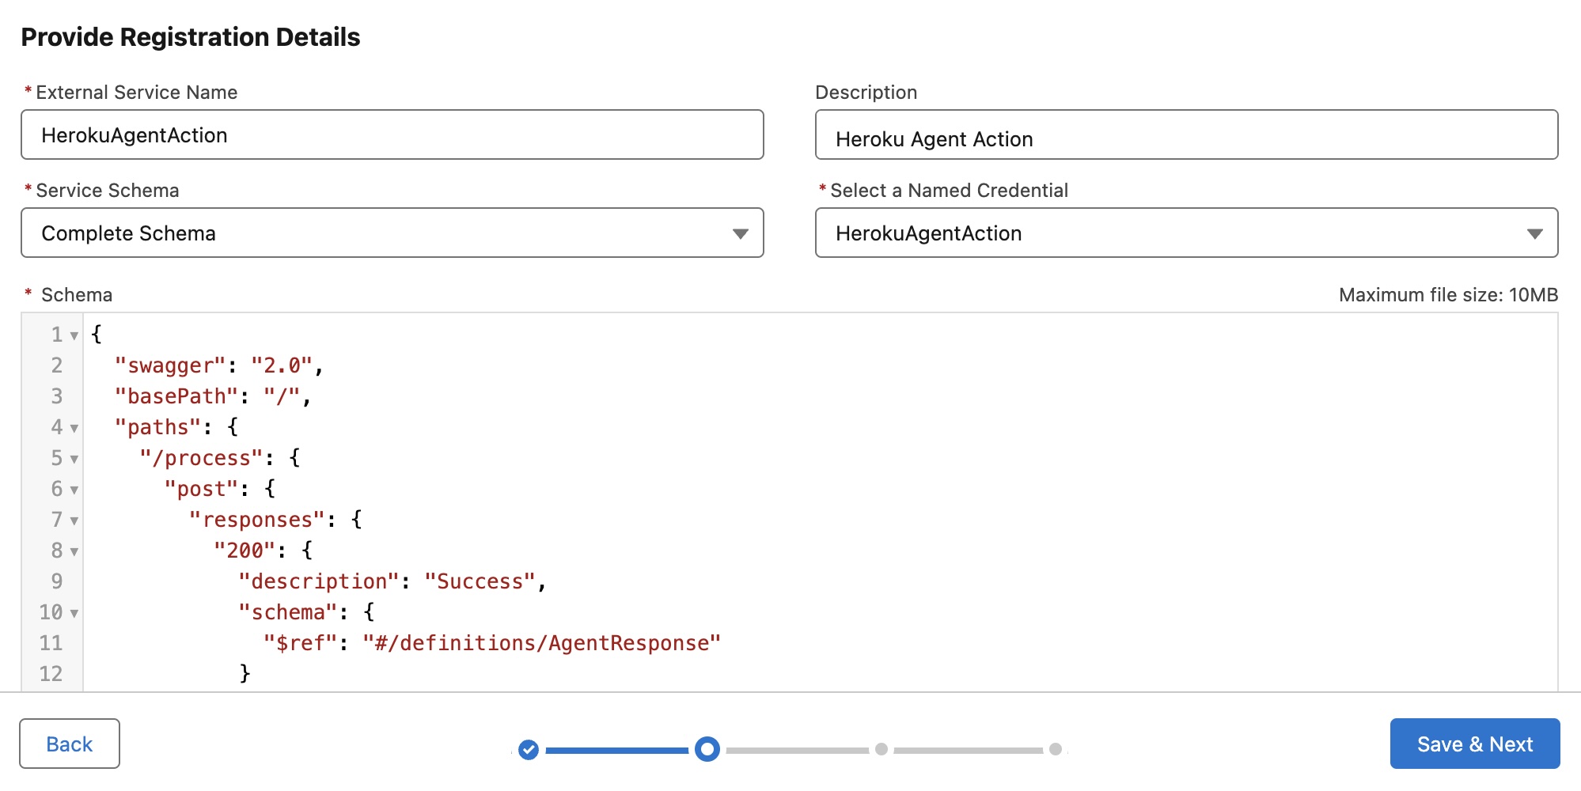
Task: Click the completed first step checkmark indicator
Action: point(529,749)
